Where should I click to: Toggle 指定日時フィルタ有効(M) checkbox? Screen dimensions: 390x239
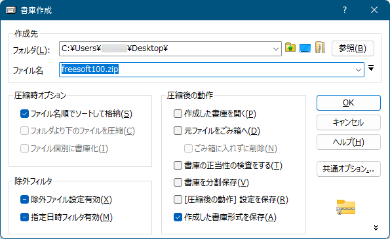[x=24, y=217]
